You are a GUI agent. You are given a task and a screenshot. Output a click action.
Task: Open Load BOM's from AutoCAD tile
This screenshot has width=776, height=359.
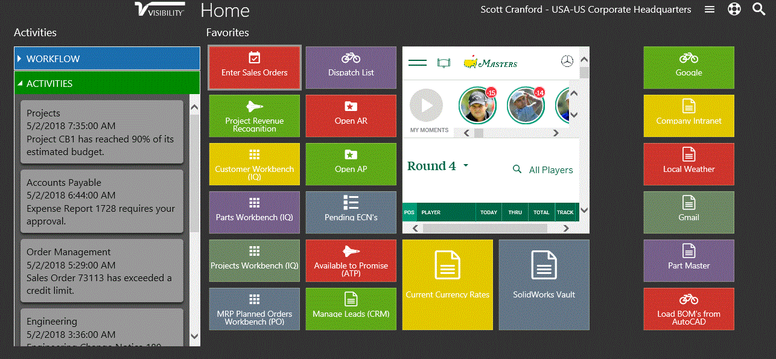(689, 309)
